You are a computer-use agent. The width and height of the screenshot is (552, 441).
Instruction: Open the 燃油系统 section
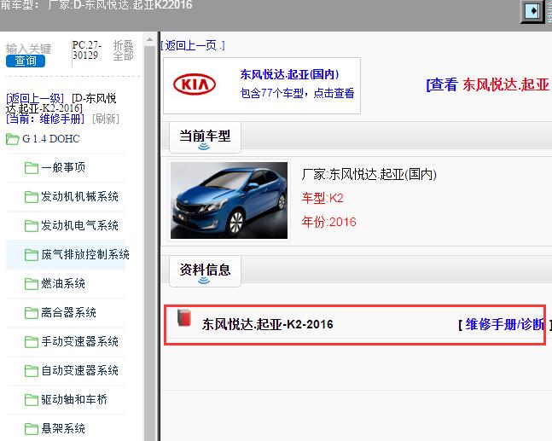tap(63, 283)
